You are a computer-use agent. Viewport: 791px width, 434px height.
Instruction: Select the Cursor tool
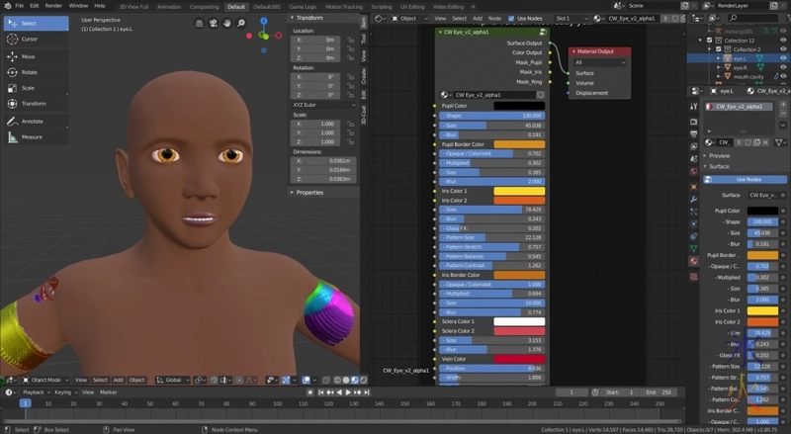(x=30, y=39)
